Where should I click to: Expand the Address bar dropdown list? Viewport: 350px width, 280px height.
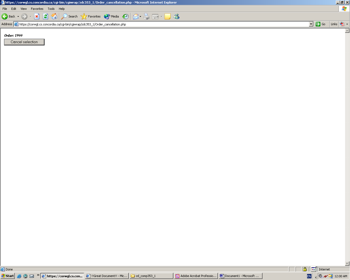311,24
